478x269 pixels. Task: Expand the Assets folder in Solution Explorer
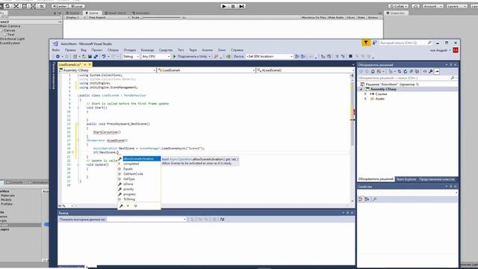coord(365,99)
